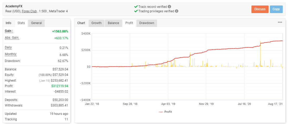Click green checkmark next to Trading privileges verified
Image resolution: width=288 pixels, height=124 pixels.
coord(136,11)
